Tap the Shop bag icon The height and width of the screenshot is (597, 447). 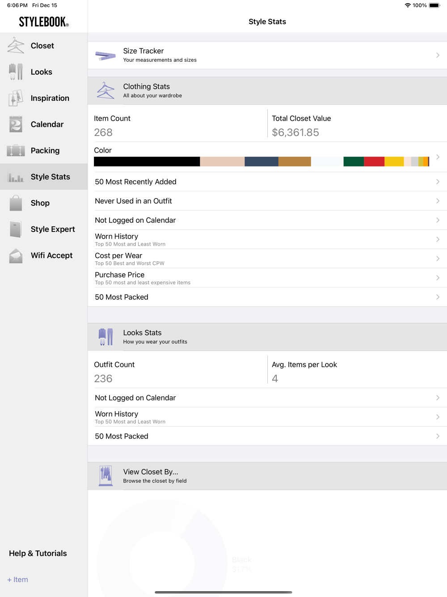(16, 203)
